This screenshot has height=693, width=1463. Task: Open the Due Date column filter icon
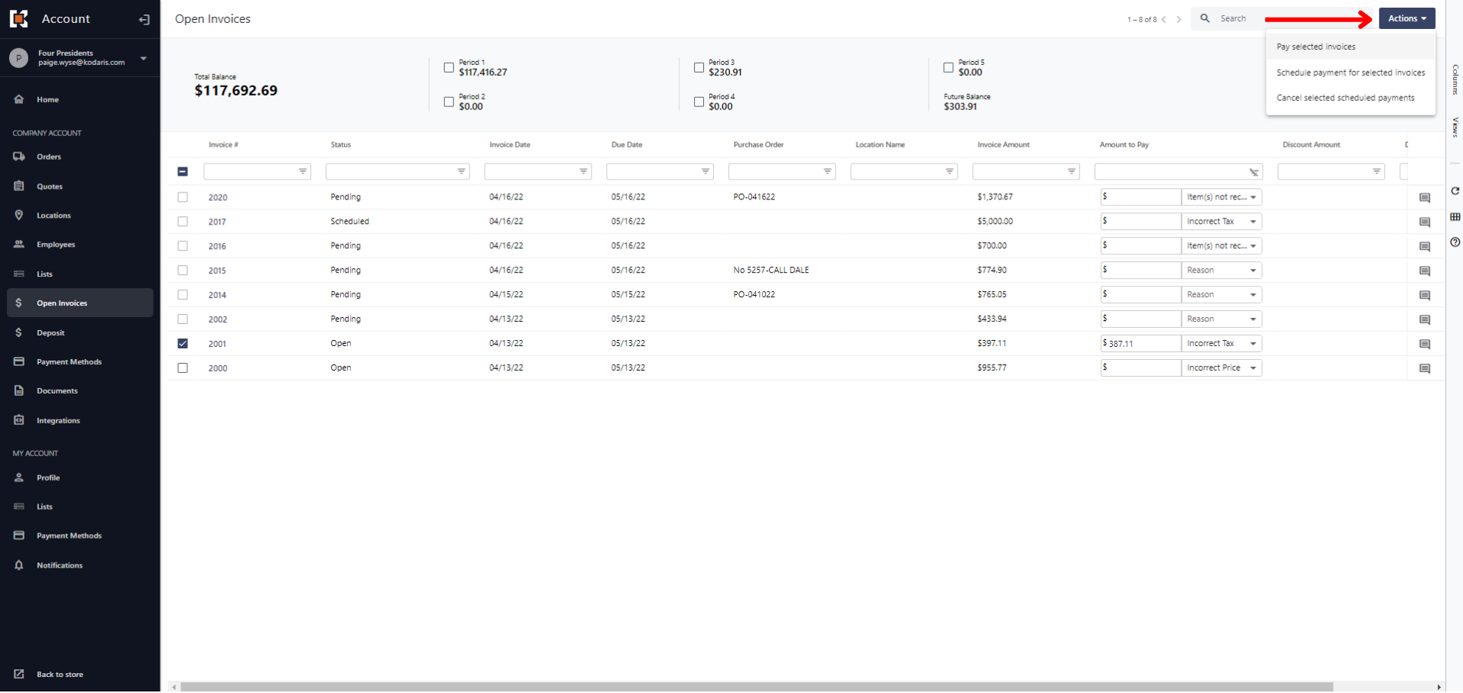pyautogui.click(x=705, y=172)
